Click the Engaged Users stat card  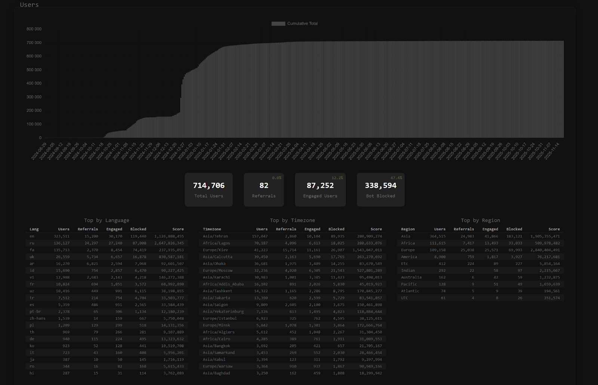tap(320, 190)
